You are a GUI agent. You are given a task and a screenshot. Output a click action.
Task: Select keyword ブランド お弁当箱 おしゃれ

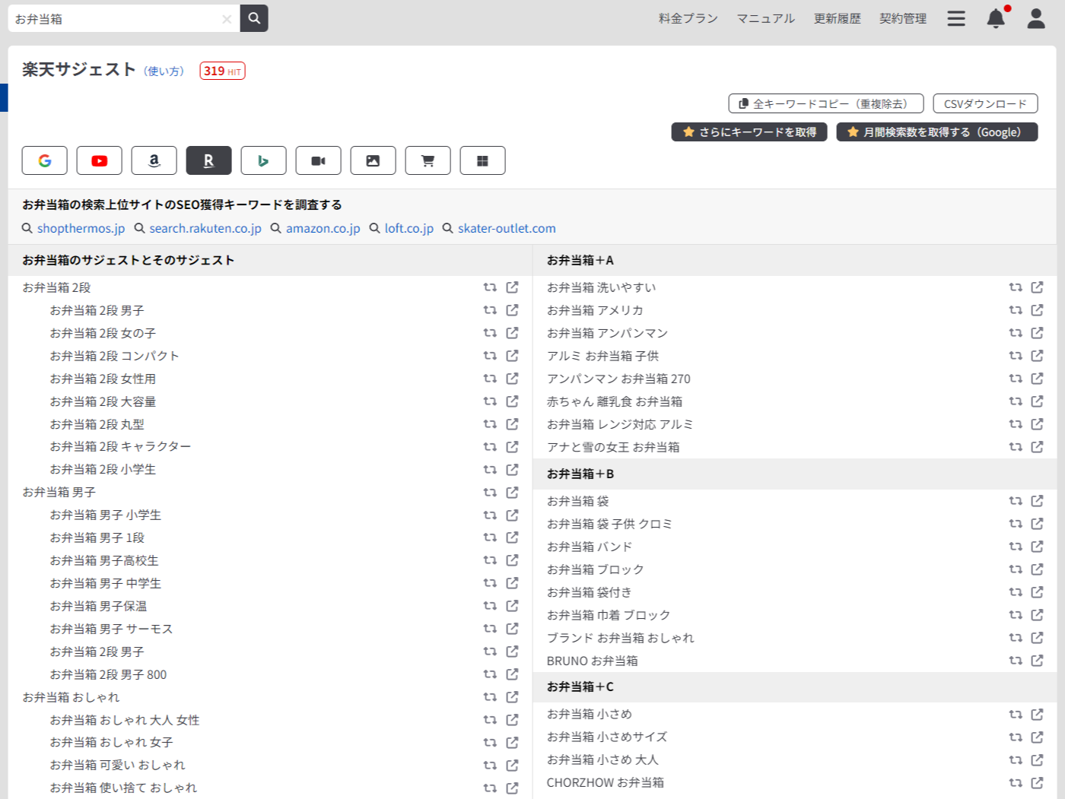[x=620, y=638]
